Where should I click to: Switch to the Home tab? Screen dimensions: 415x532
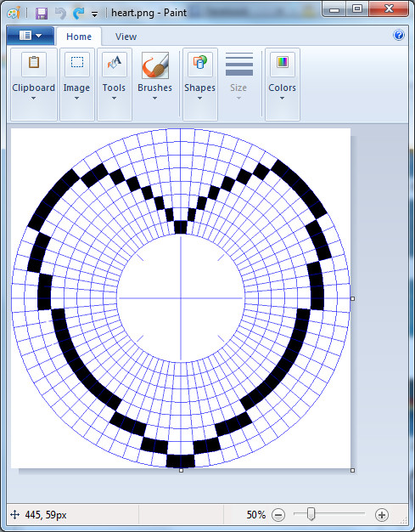pos(79,37)
